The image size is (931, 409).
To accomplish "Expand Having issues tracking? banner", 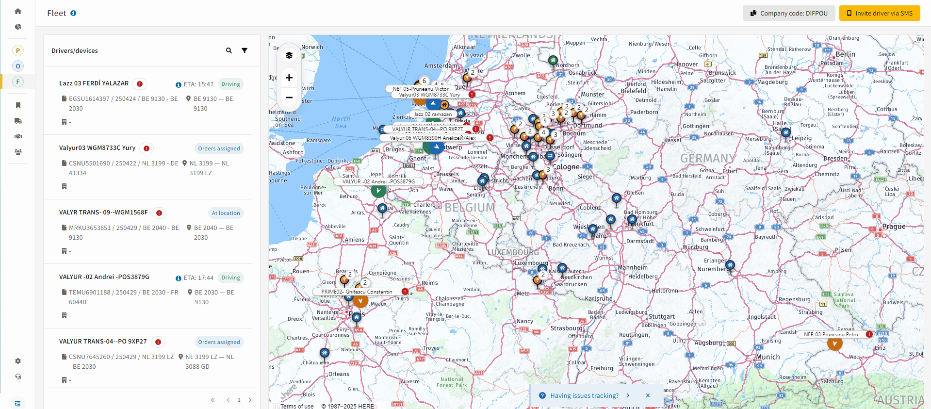I will tap(628, 395).
